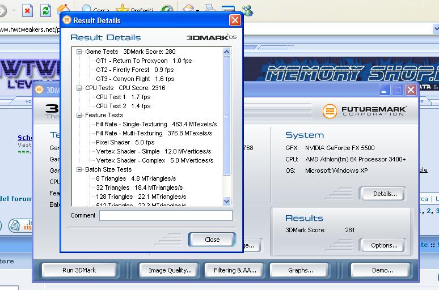This screenshot has width=439, height=290.
Task: Click the 3DMark05 logo in Result Details
Action: click(x=212, y=37)
